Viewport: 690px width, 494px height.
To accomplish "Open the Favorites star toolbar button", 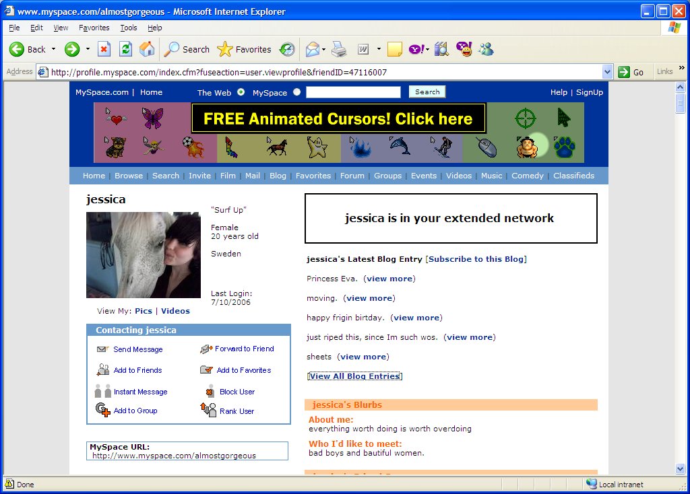I will pyautogui.click(x=244, y=49).
